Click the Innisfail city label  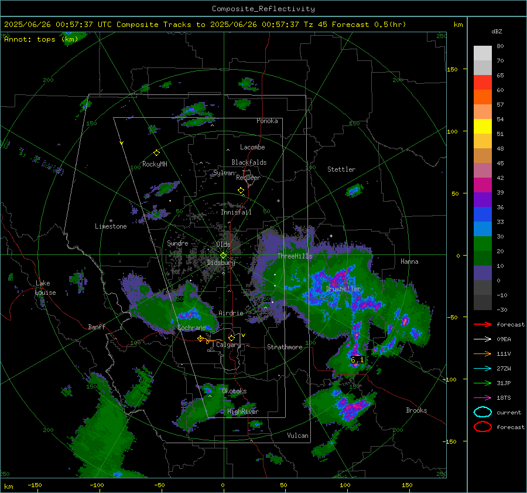pyautogui.click(x=236, y=212)
